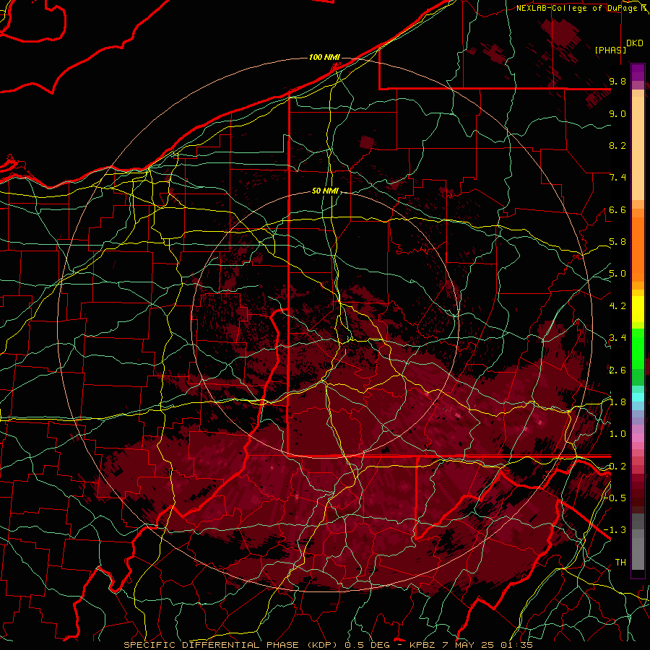The height and width of the screenshot is (650, 650).
Task: Click the 5.8 value on the color scale
Action: pyautogui.click(x=617, y=242)
